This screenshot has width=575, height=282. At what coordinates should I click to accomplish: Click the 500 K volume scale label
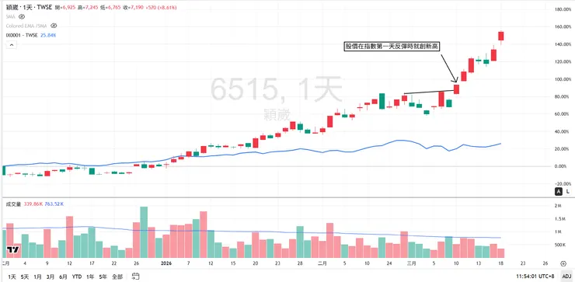tap(560, 245)
